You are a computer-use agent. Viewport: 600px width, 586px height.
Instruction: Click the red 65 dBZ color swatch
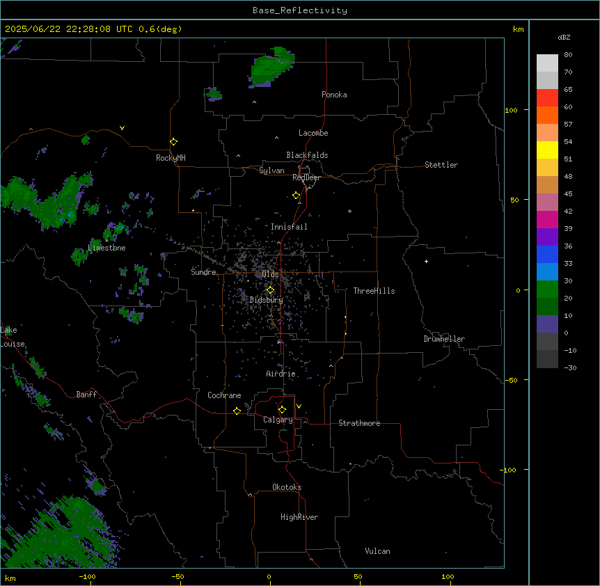pos(547,98)
